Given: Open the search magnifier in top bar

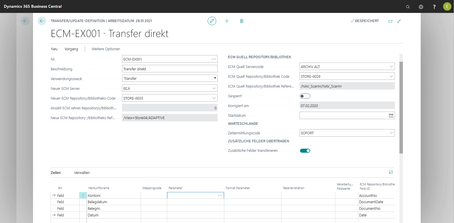Looking at the screenshot, I should [408, 7].
